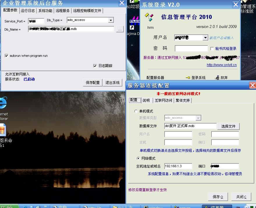Enable 秘书风格登录 checkbox
Screen dimensions: 256x208
coord(212,49)
